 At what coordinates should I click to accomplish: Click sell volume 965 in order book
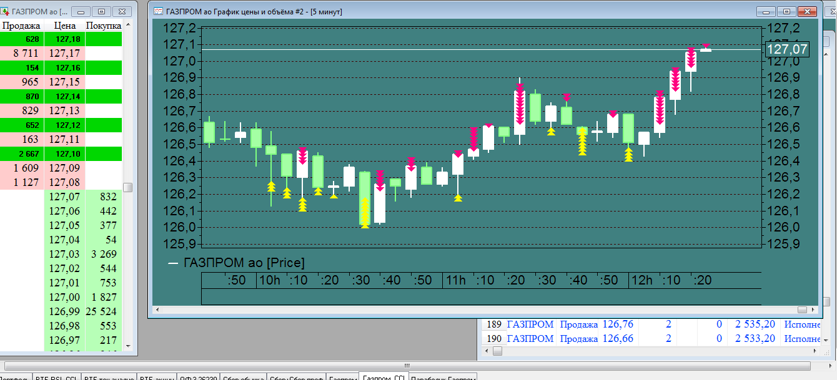tap(22, 82)
